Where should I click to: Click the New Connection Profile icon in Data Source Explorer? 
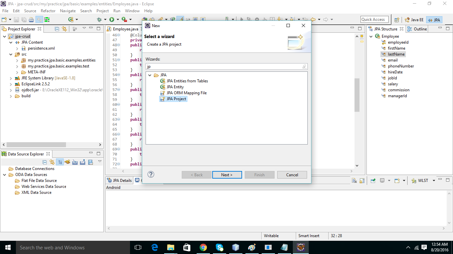(67, 162)
